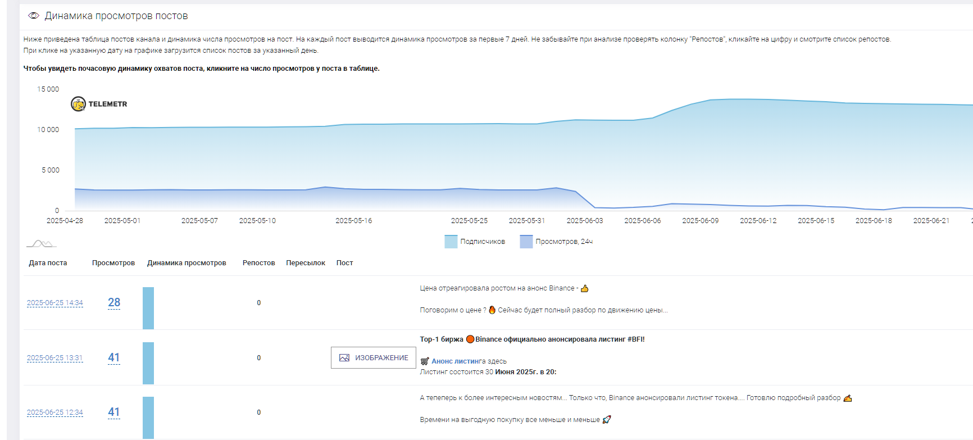
Task: Click the small line-chart icon below the graph
Action: (x=41, y=243)
